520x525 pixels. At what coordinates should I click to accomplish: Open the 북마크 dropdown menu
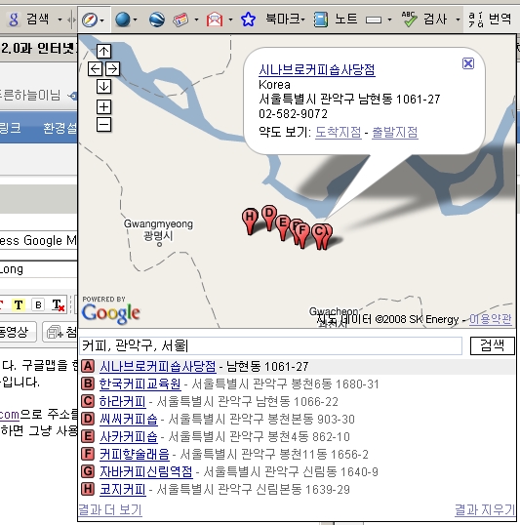pyautogui.click(x=285, y=19)
